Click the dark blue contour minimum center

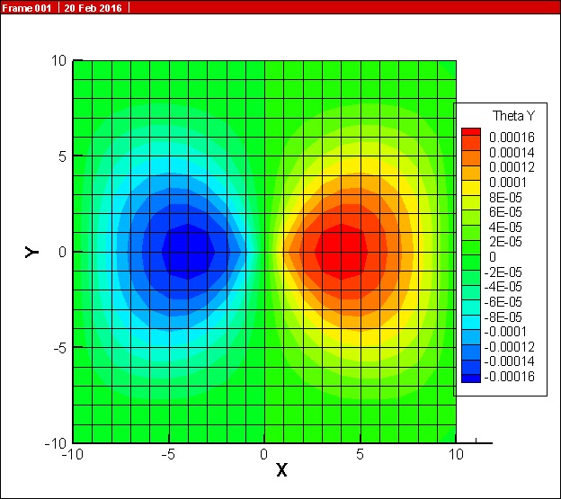click(188, 252)
